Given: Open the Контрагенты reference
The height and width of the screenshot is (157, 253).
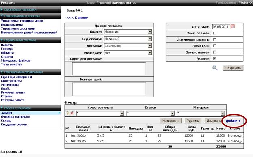Looking at the screenshot, I should point(11,81).
